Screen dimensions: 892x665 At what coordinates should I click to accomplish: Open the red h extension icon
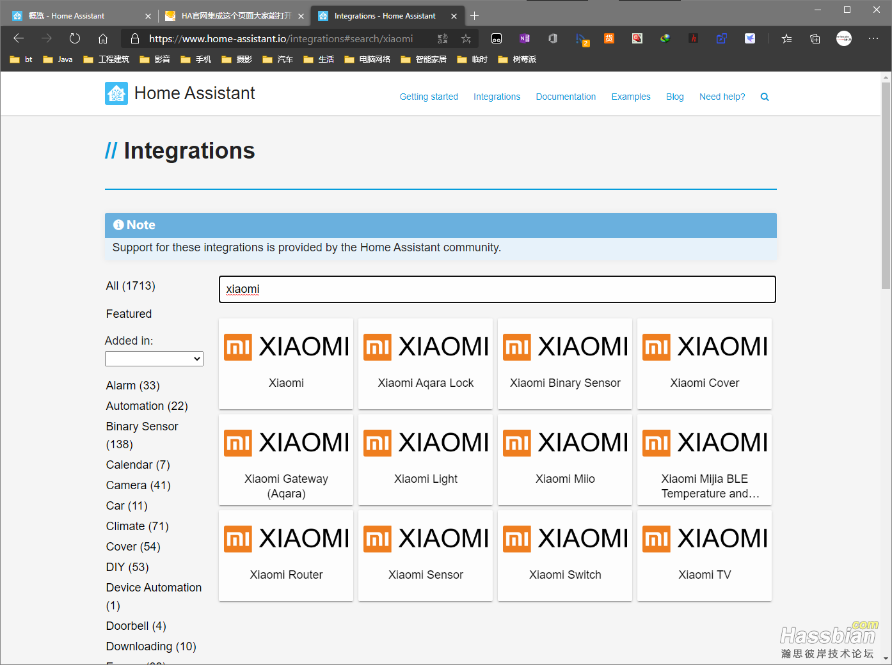694,38
